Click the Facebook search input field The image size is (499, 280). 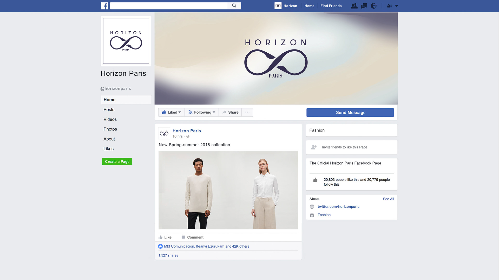click(169, 6)
